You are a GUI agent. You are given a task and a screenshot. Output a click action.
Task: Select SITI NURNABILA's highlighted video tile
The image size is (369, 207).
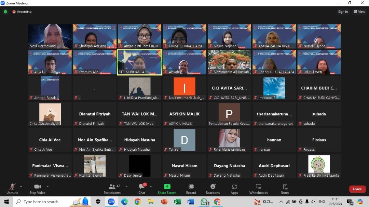point(139,62)
